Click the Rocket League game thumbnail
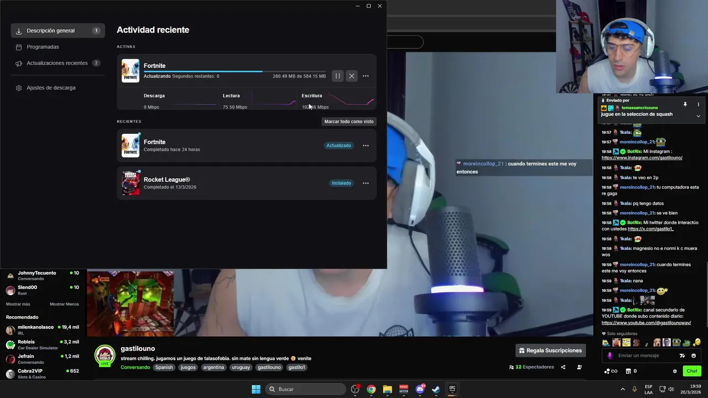This screenshot has width=708, height=398. [131, 183]
